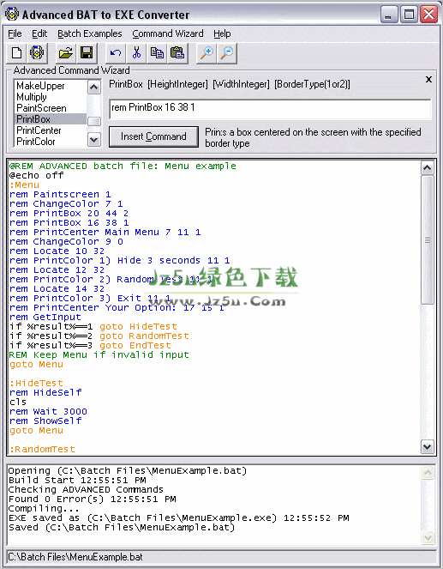Click the 'goto HideTest' text
This screenshot has height=569, width=443.
[x=138, y=326]
